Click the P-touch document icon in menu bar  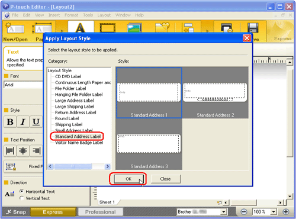(7, 15)
